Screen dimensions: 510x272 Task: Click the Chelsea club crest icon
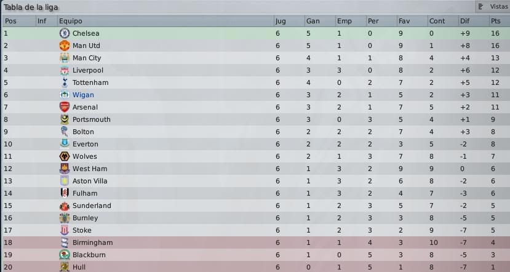click(65, 33)
